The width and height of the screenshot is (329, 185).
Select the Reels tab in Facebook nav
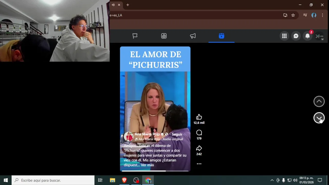222,36
